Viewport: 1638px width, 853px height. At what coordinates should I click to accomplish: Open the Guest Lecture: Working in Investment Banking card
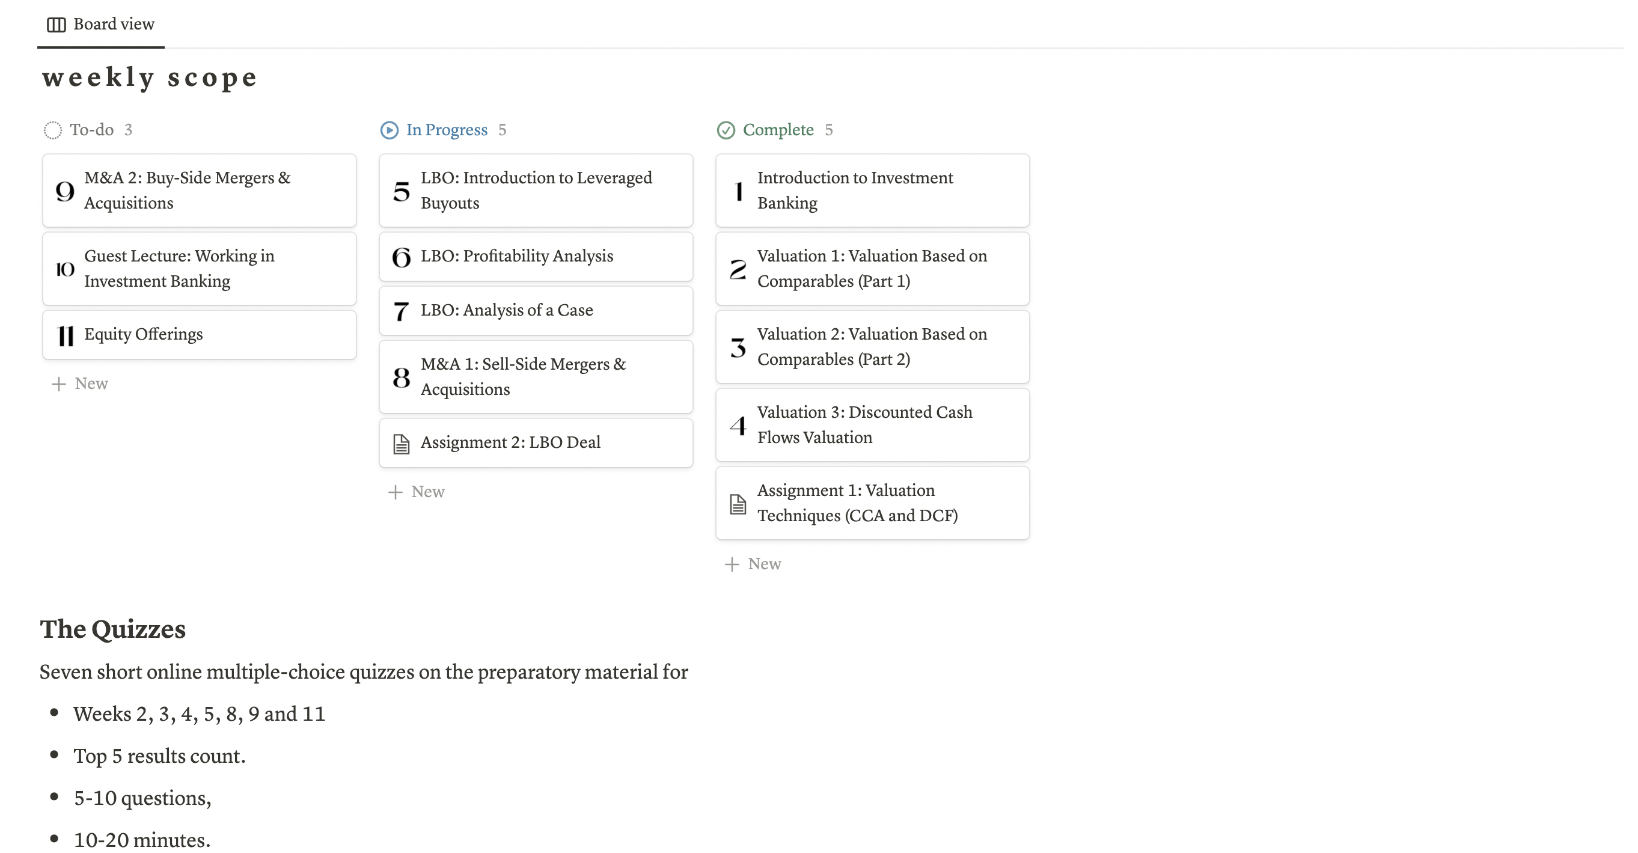(x=198, y=269)
